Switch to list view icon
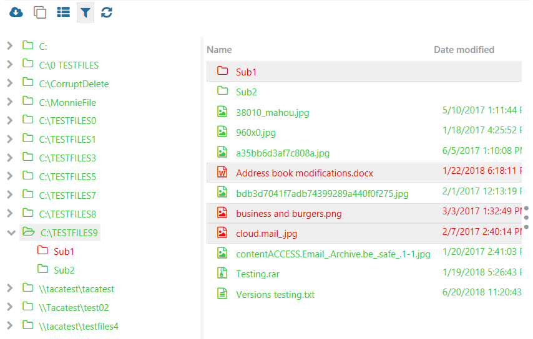Screen dimensions: 533x339 click(x=63, y=12)
